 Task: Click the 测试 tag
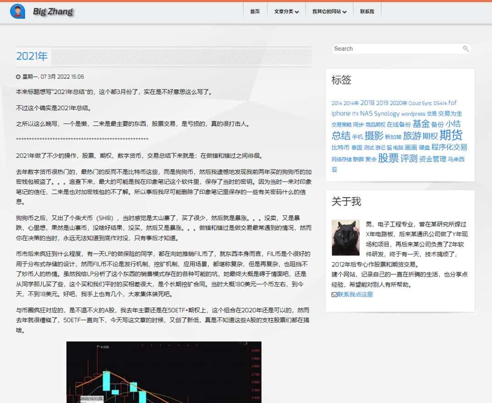(369, 148)
